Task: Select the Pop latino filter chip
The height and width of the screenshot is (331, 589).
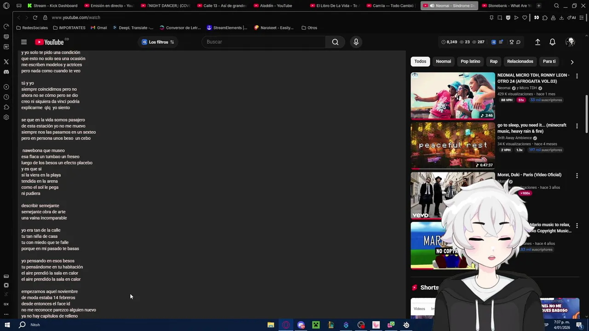Action: pos(470,62)
